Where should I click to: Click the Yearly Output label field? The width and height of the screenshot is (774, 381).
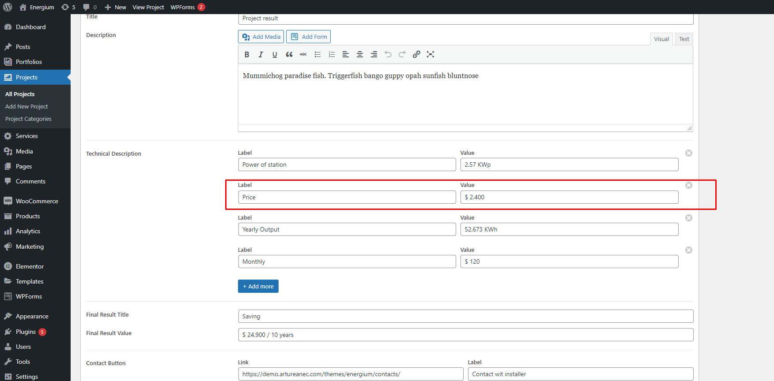(347, 229)
